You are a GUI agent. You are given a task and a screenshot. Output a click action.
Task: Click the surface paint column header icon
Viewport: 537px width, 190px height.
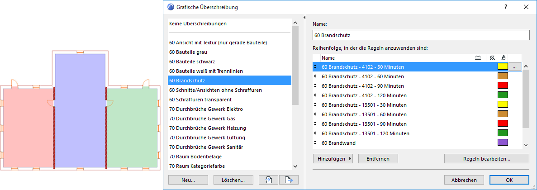pyautogui.click(x=503, y=58)
